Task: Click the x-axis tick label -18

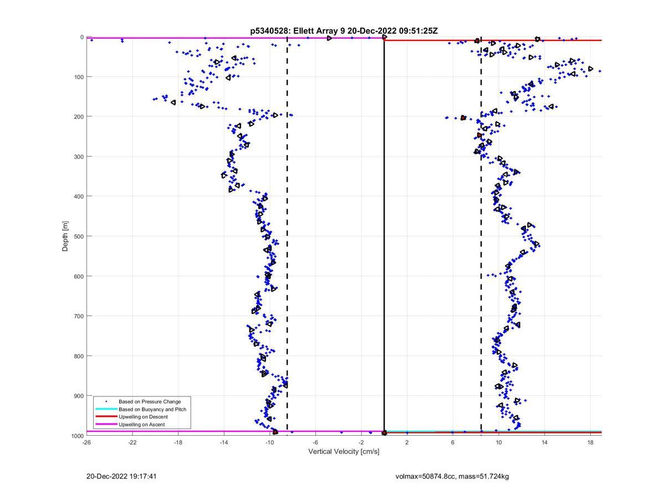Action: point(178,442)
